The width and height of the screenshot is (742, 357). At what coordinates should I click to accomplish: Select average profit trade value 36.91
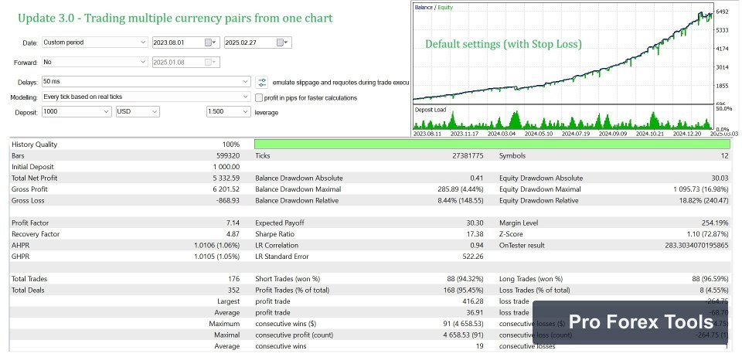click(475, 312)
